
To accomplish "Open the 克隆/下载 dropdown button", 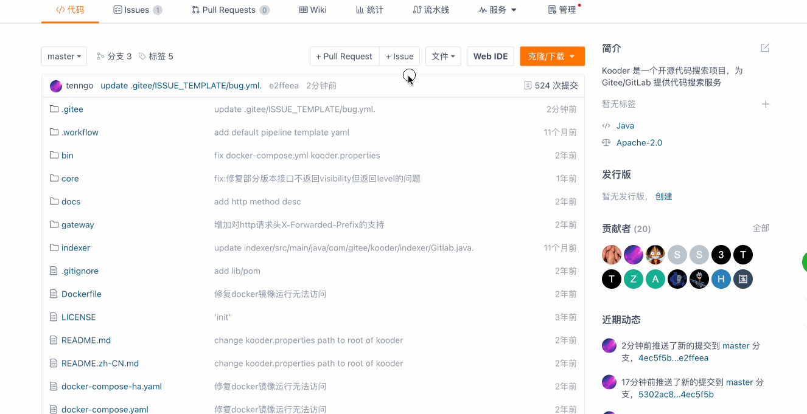I will [552, 56].
